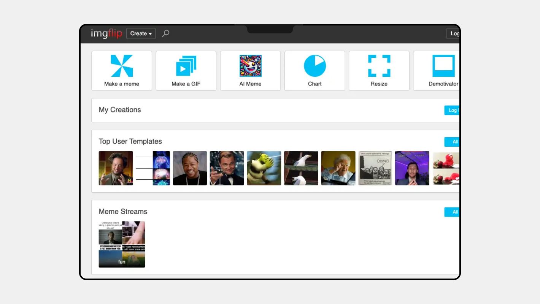Image resolution: width=540 pixels, height=304 pixels.
Task: Click the Make a meme pinwheel icon
Action: click(x=122, y=66)
